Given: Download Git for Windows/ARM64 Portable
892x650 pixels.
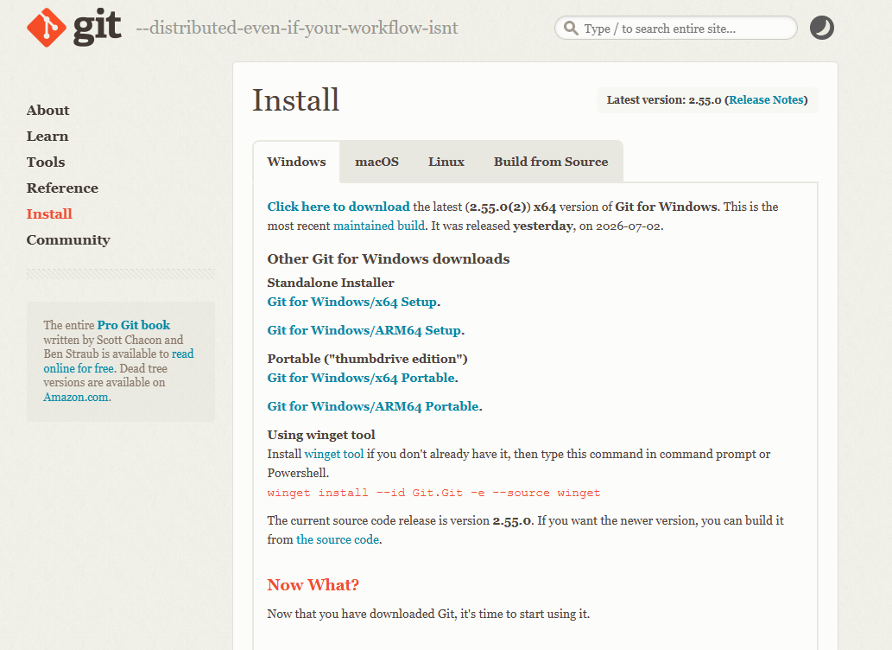Looking at the screenshot, I should (x=373, y=406).
